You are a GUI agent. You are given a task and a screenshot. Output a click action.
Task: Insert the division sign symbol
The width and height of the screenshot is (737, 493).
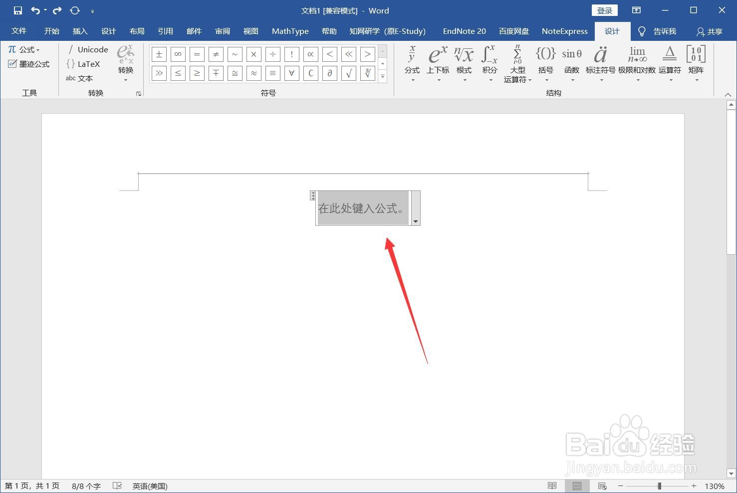272,54
